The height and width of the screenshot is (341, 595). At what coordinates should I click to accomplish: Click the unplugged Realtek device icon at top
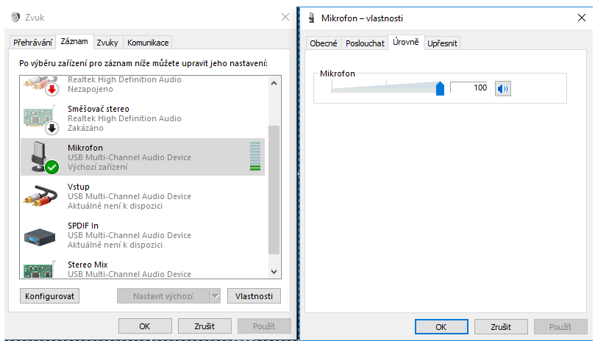click(x=42, y=85)
